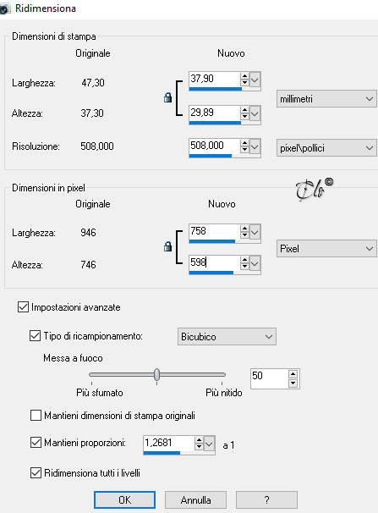This screenshot has width=378, height=513.
Task: Increase the Messa a fuoco value spinner
Action: pos(293,373)
